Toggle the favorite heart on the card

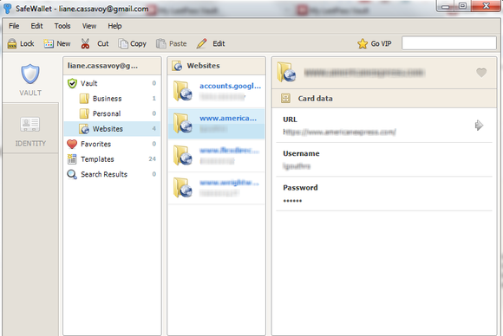pos(481,73)
